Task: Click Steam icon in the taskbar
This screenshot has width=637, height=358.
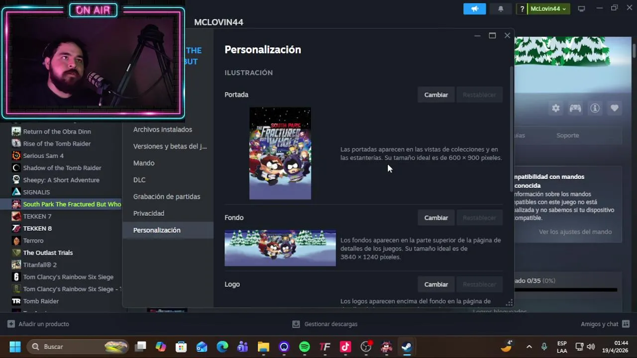Action: tap(407, 347)
